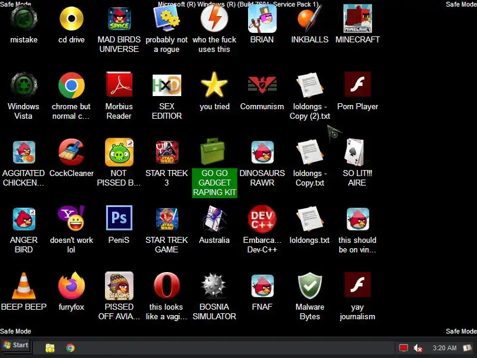
Task: Open the Australia spider card icon
Action: [x=214, y=219]
